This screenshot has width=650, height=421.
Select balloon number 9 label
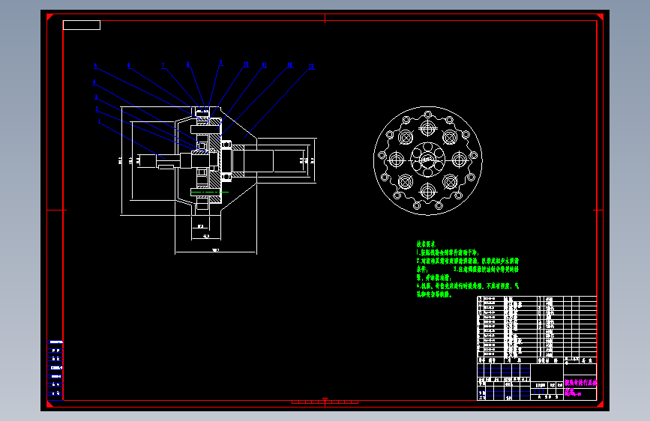[x=221, y=63]
